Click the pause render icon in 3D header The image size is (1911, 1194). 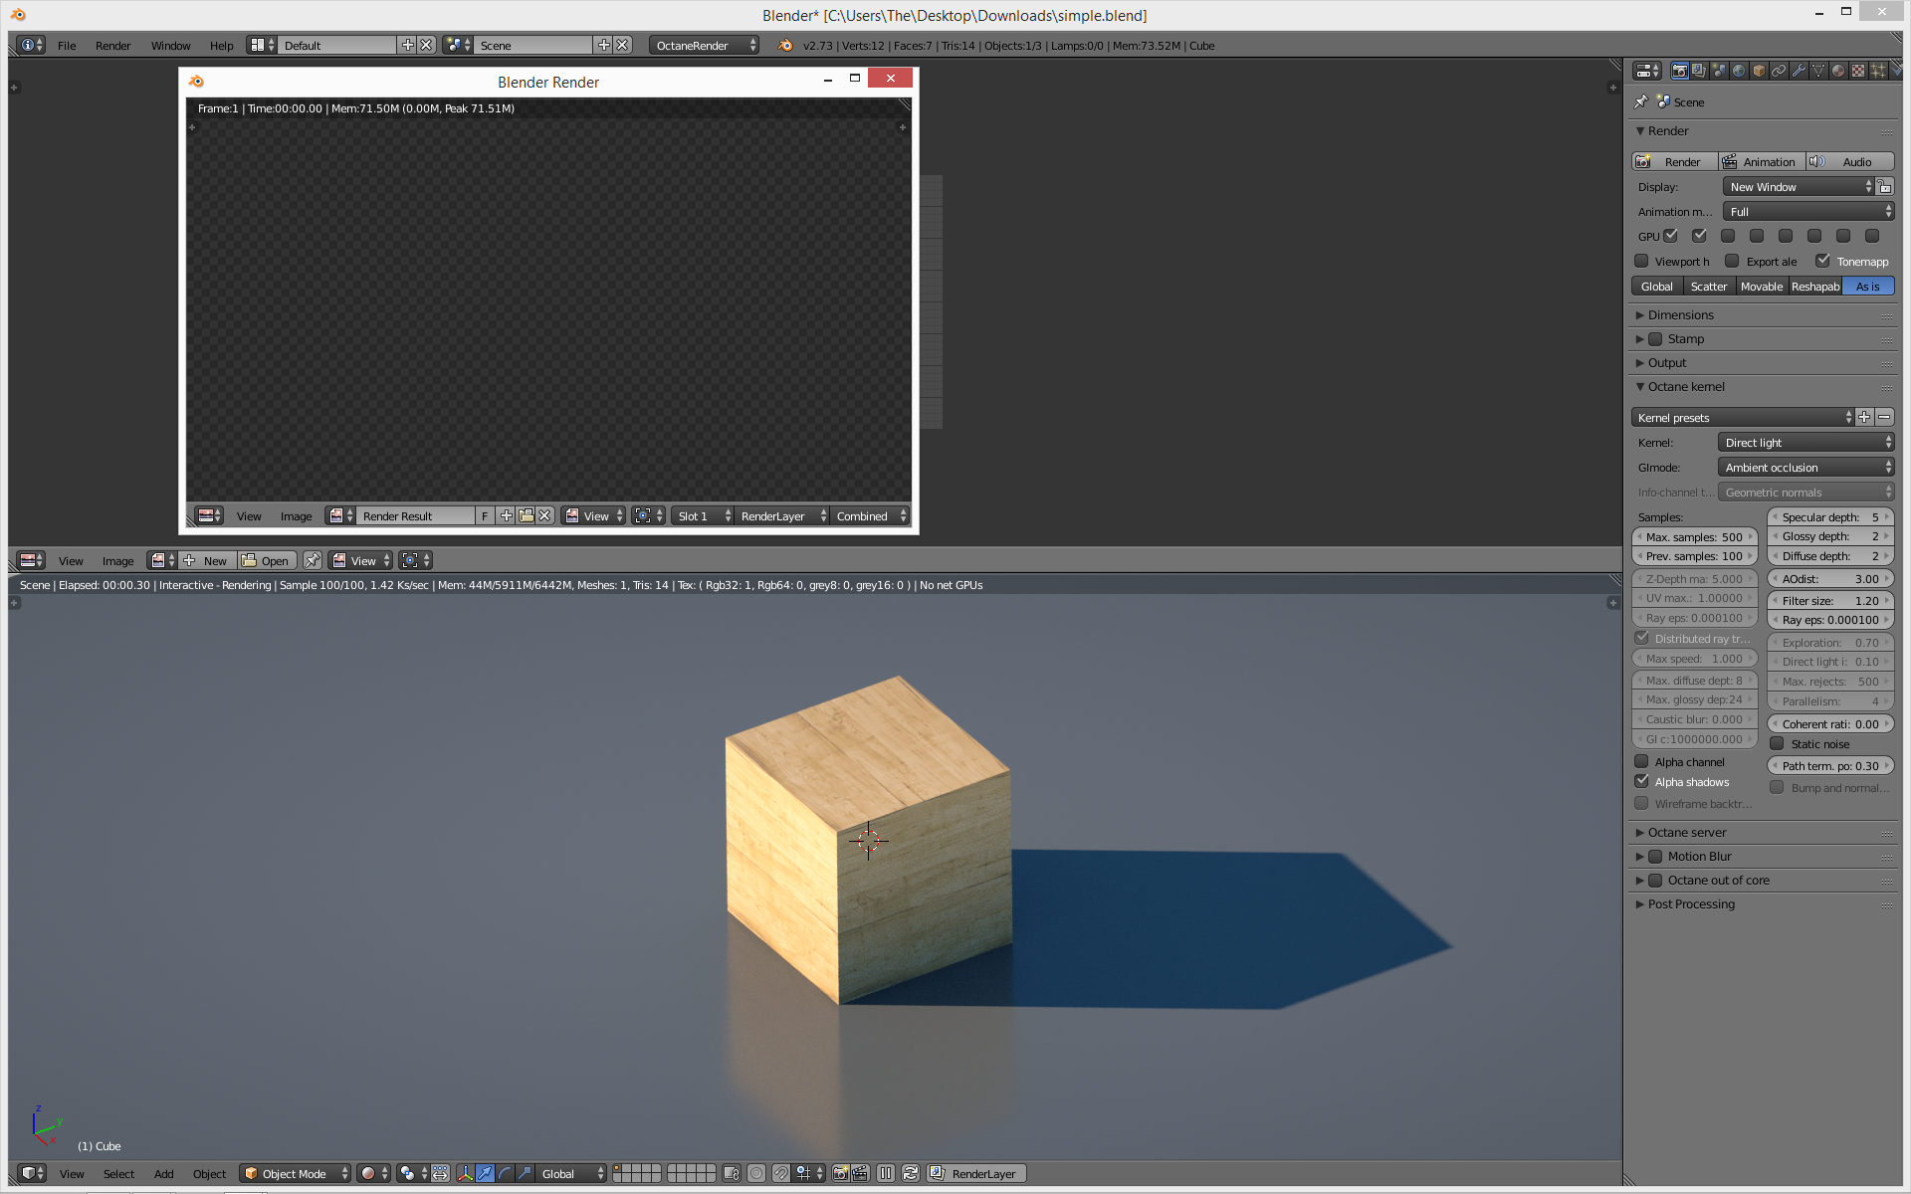tap(886, 1173)
